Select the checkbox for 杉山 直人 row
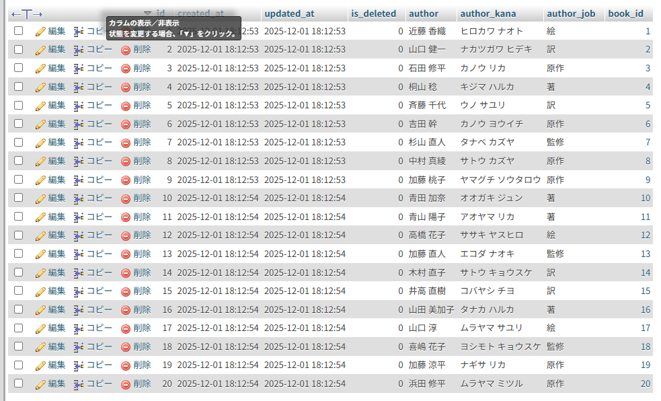 (19, 142)
